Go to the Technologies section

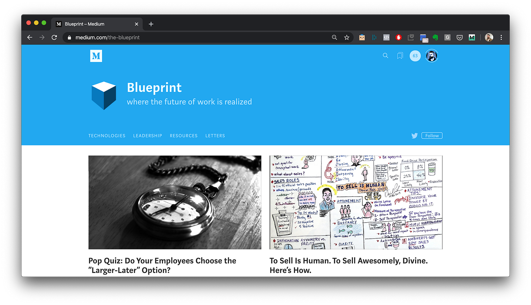107,136
